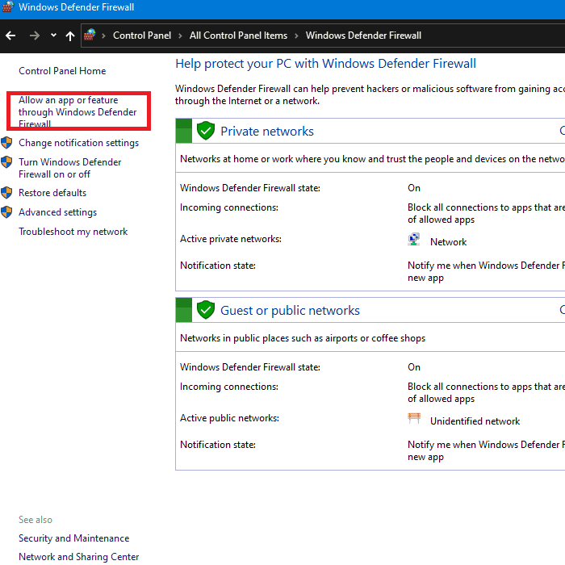Click 'Active public networks:' label
The image size is (565, 565).
pyautogui.click(x=229, y=418)
